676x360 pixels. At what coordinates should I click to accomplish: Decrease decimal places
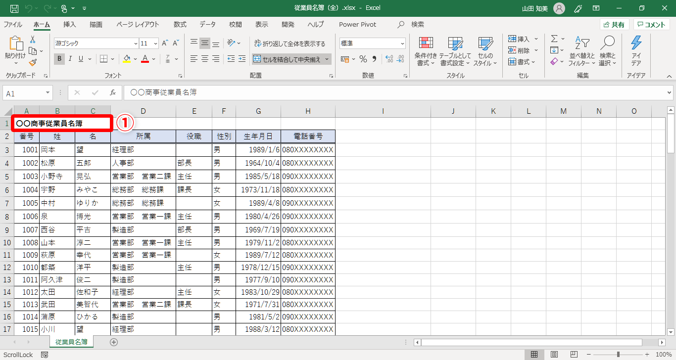point(400,59)
